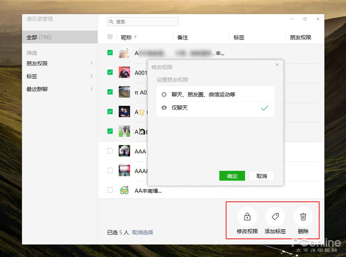Uncheck the A001 contact checkbox
346x257 pixels.
[x=110, y=72]
